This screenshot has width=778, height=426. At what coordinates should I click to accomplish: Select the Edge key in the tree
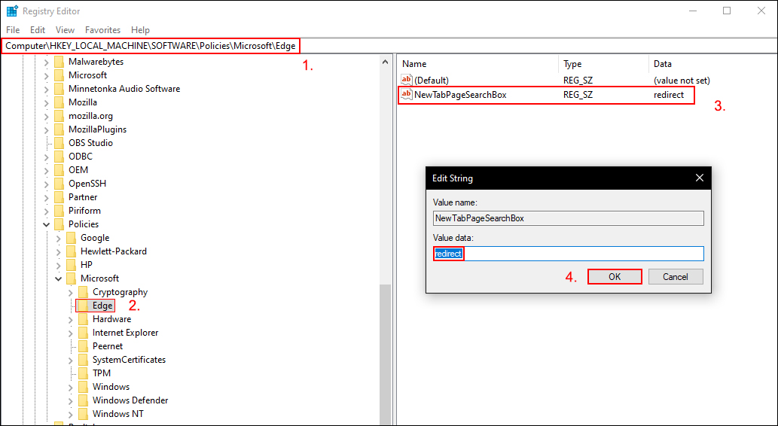(102, 306)
